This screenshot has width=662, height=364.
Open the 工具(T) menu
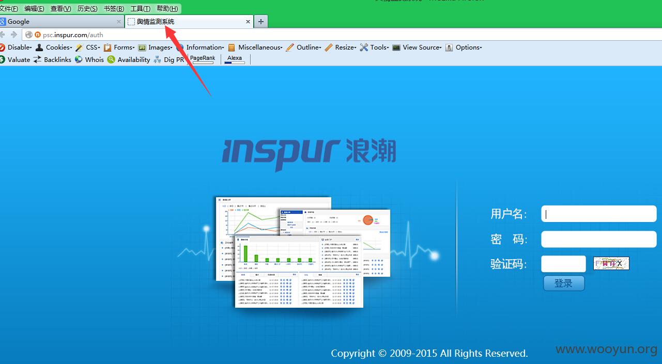[x=140, y=8]
